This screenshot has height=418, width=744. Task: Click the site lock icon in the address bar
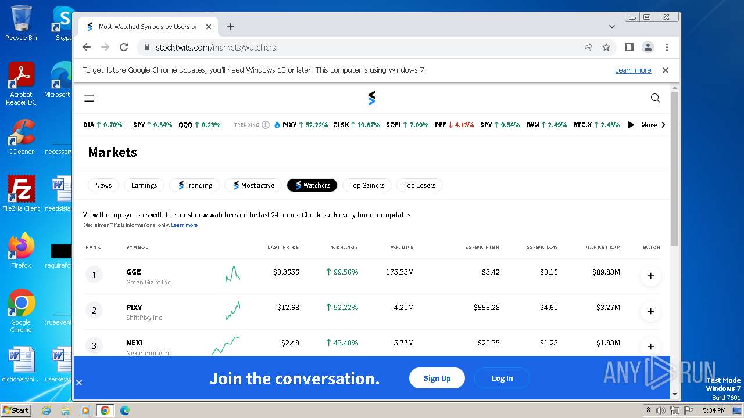pyautogui.click(x=146, y=48)
